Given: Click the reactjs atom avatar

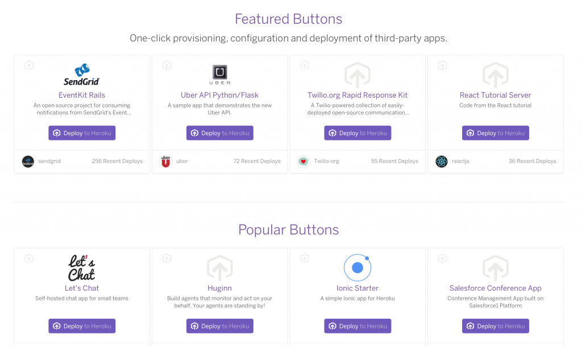Looking at the screenshot, I should (441, 161).
